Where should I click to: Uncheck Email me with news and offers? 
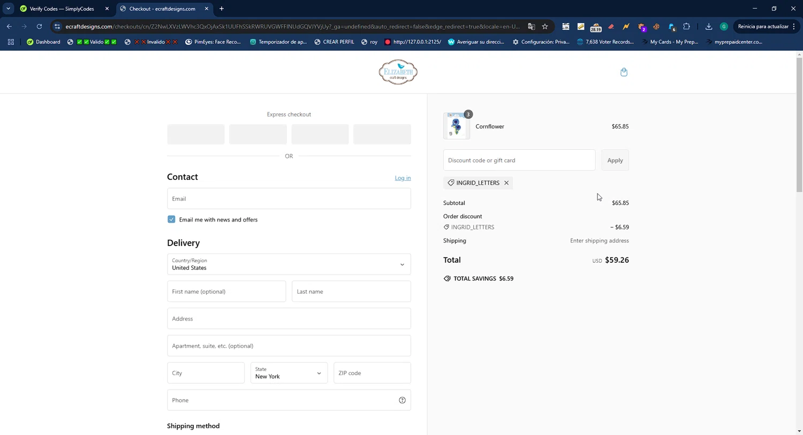click(x=171, y=219)
